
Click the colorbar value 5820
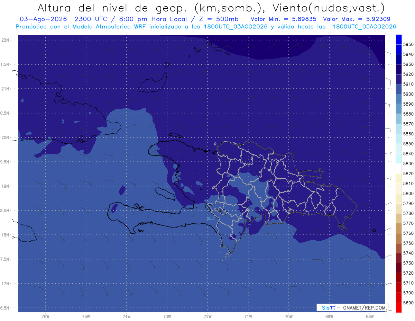point(408,173)
